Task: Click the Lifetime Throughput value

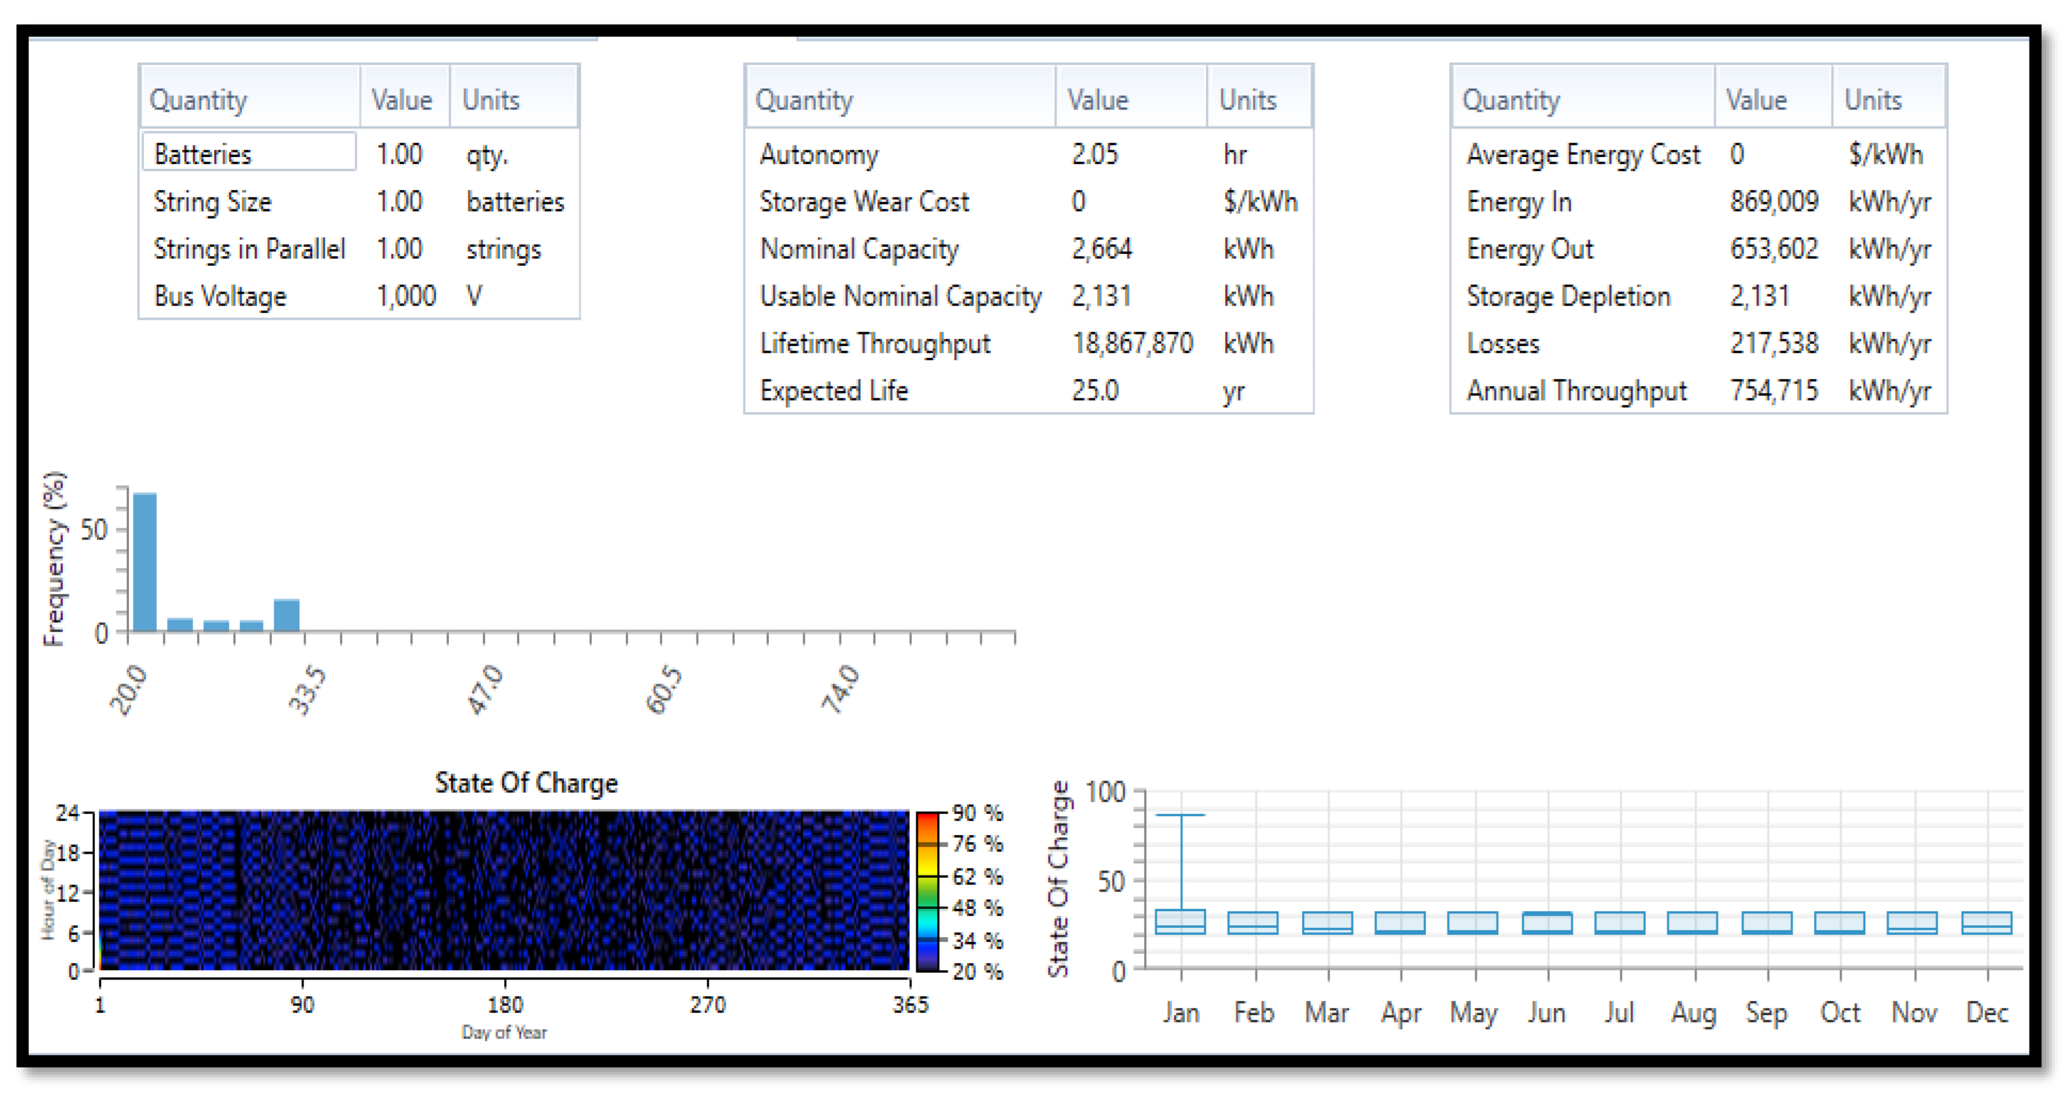Action: coord(1132,343)
